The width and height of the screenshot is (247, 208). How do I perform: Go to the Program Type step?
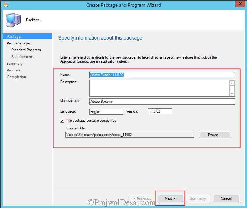pos(18,43)
